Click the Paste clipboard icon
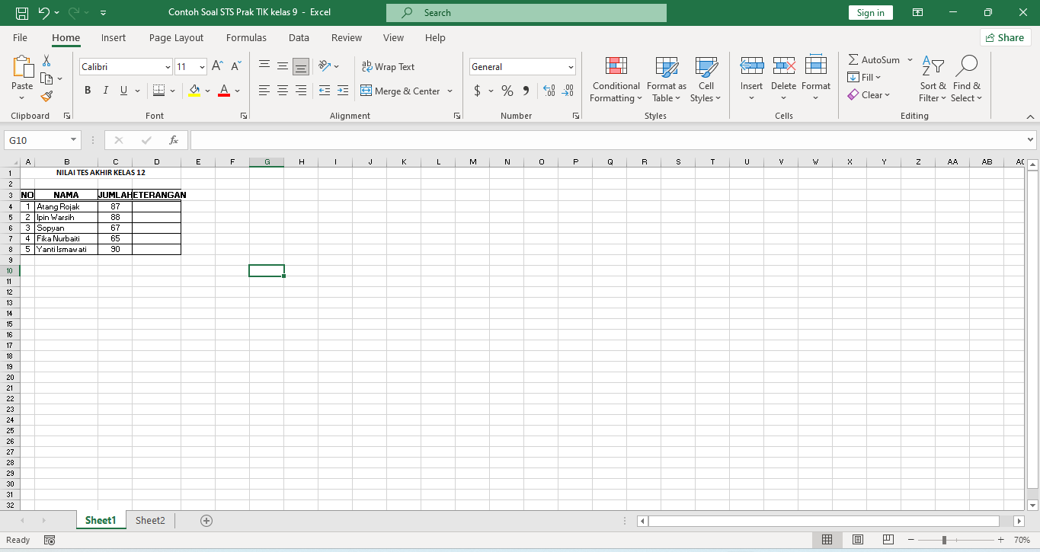Viewport: 1040px width, 552px height. [23, 67]
